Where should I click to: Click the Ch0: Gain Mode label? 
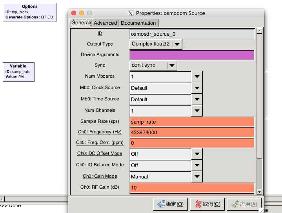tap(100, 176)
